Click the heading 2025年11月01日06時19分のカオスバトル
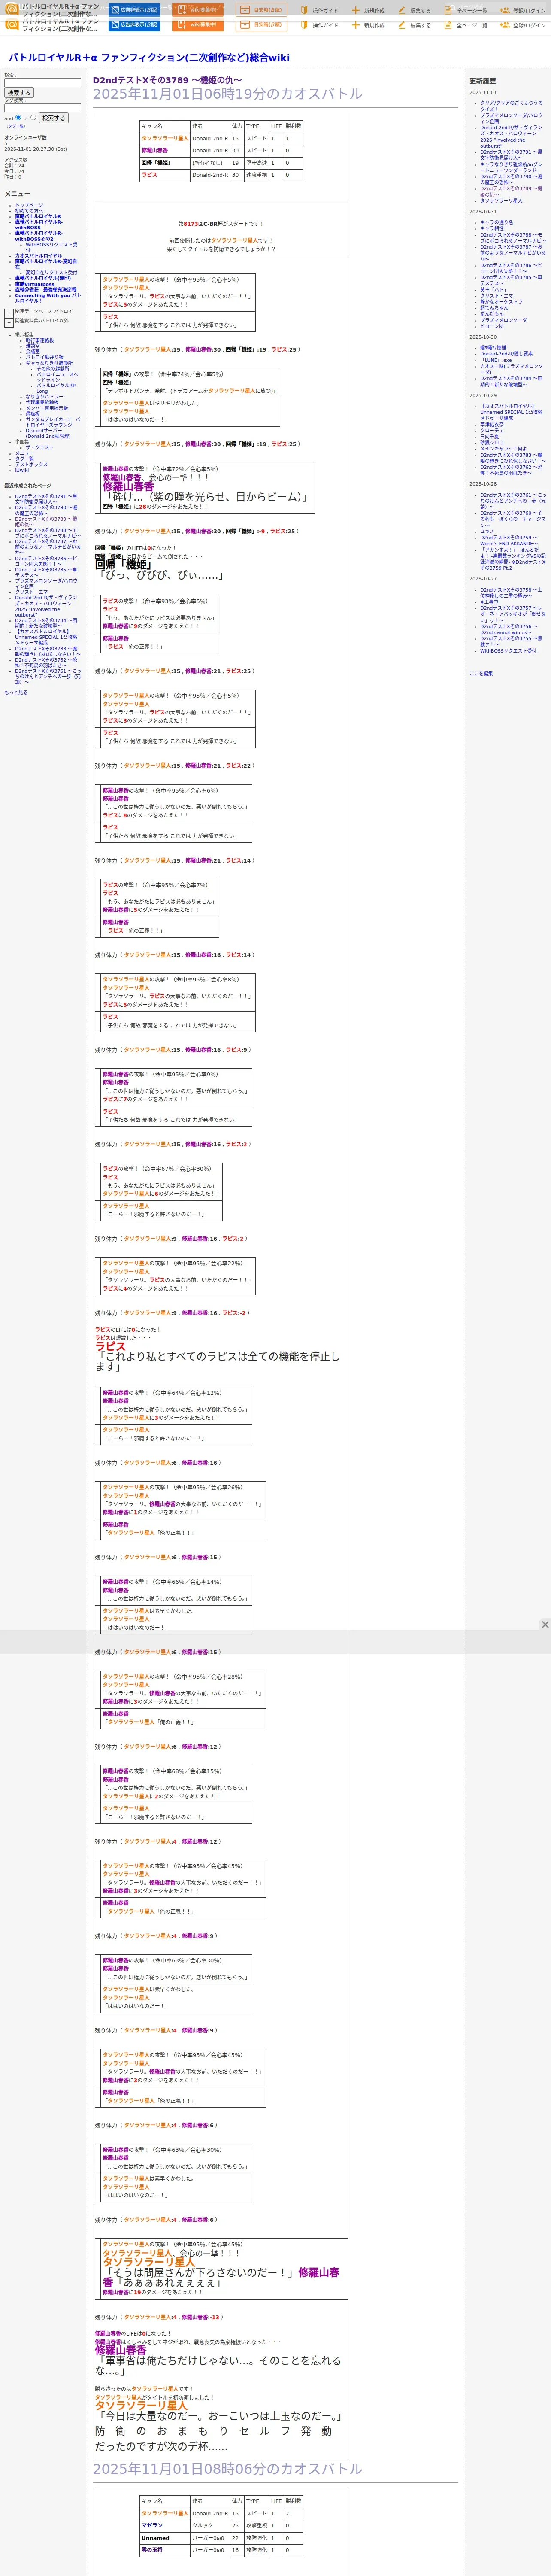This screenshot has width=551, height=2576. tap(228, 94)
